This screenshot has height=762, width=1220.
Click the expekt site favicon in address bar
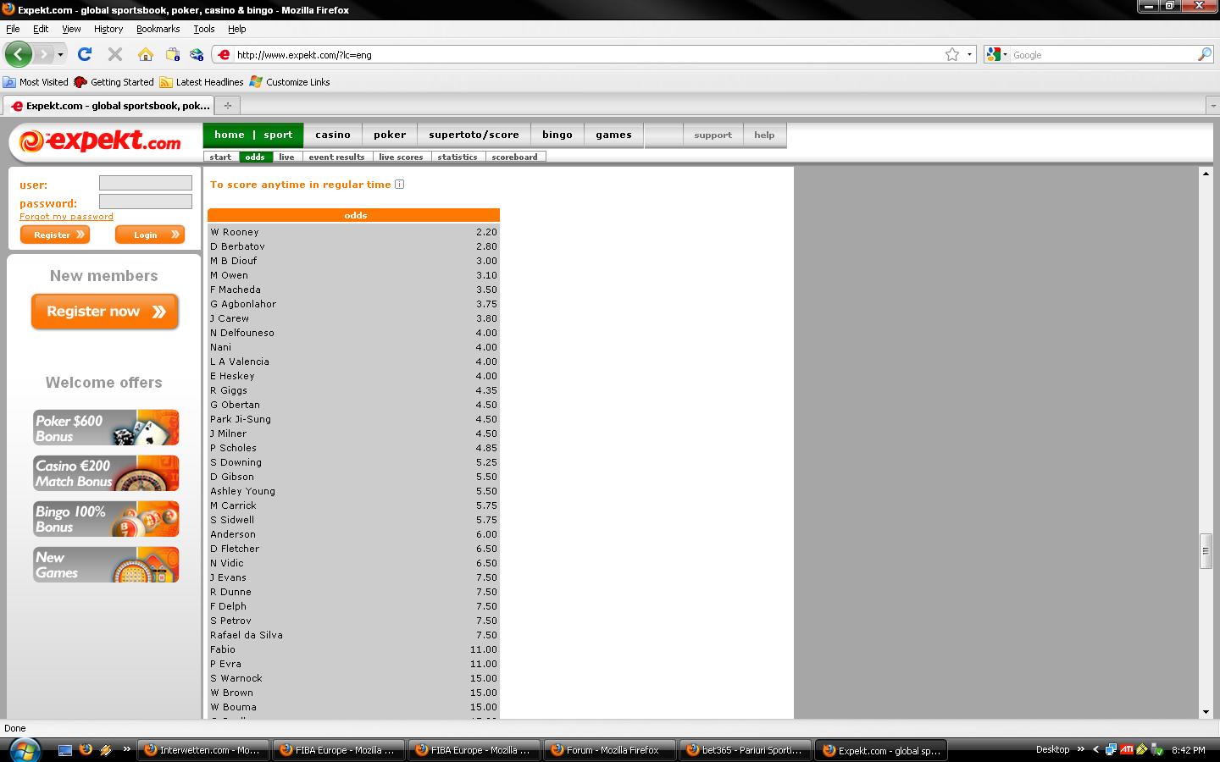point(224,55)
